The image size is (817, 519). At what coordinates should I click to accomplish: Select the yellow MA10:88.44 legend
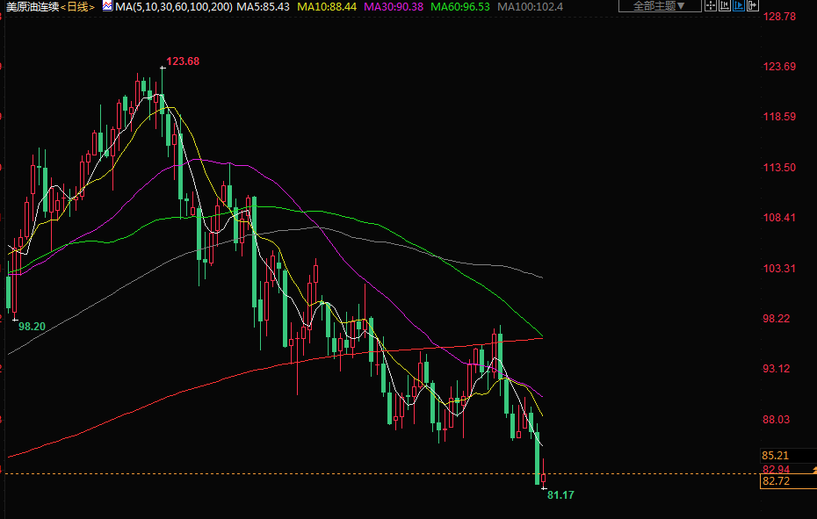[327, 6]
